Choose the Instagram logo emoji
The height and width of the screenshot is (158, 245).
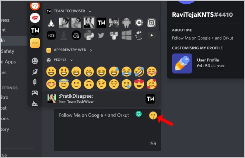[151, 23]
